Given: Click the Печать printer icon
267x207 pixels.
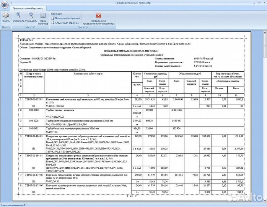Looking at the screenshot, I should (6, 16).
